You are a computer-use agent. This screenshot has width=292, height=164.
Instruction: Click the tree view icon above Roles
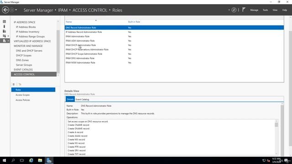20,84
